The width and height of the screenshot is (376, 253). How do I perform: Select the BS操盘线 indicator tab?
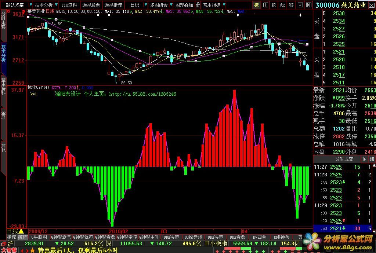pyautogui.click(x=191, y=237)
